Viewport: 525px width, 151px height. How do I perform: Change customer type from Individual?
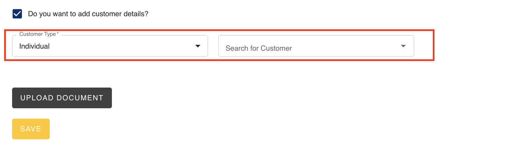click(x=110, y=46)
